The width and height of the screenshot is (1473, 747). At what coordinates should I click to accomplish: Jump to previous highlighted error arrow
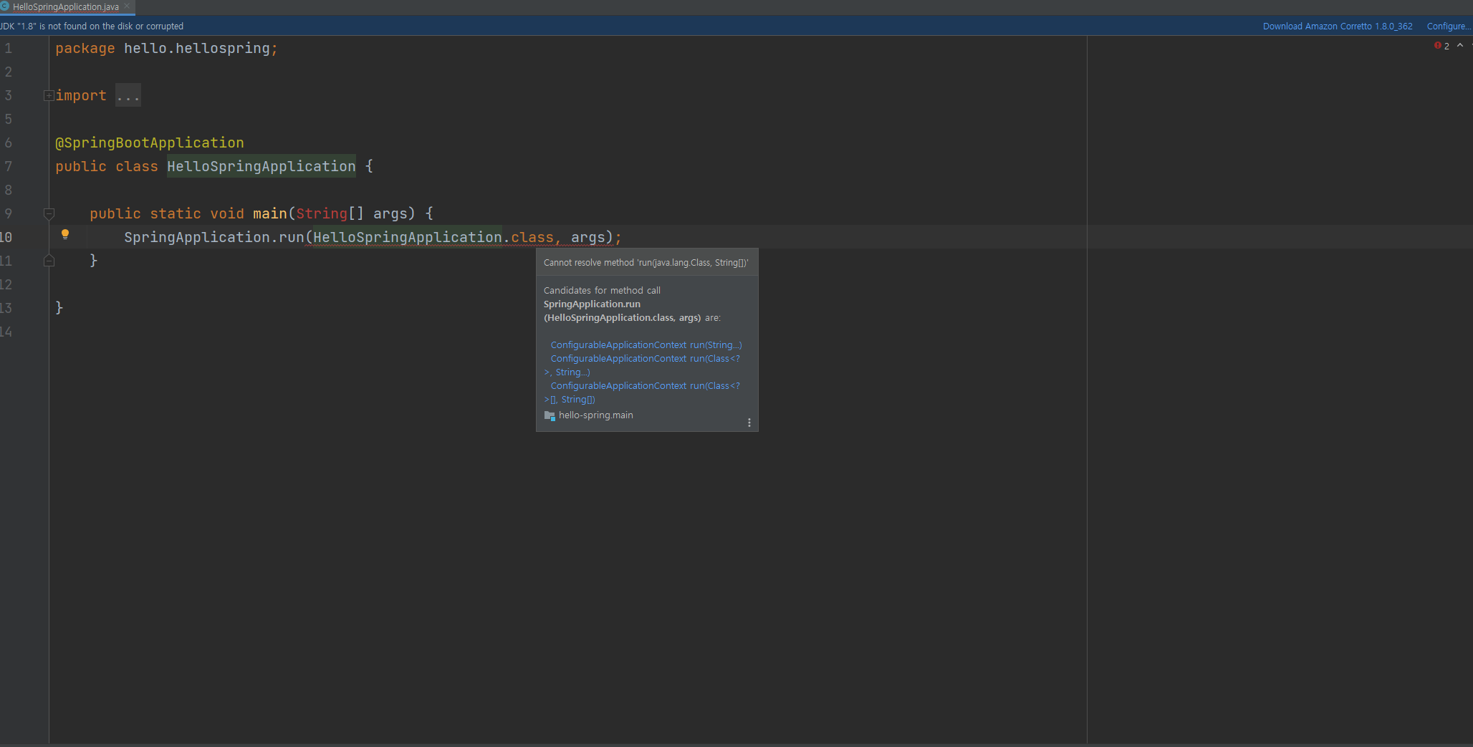pos(1460,46)
